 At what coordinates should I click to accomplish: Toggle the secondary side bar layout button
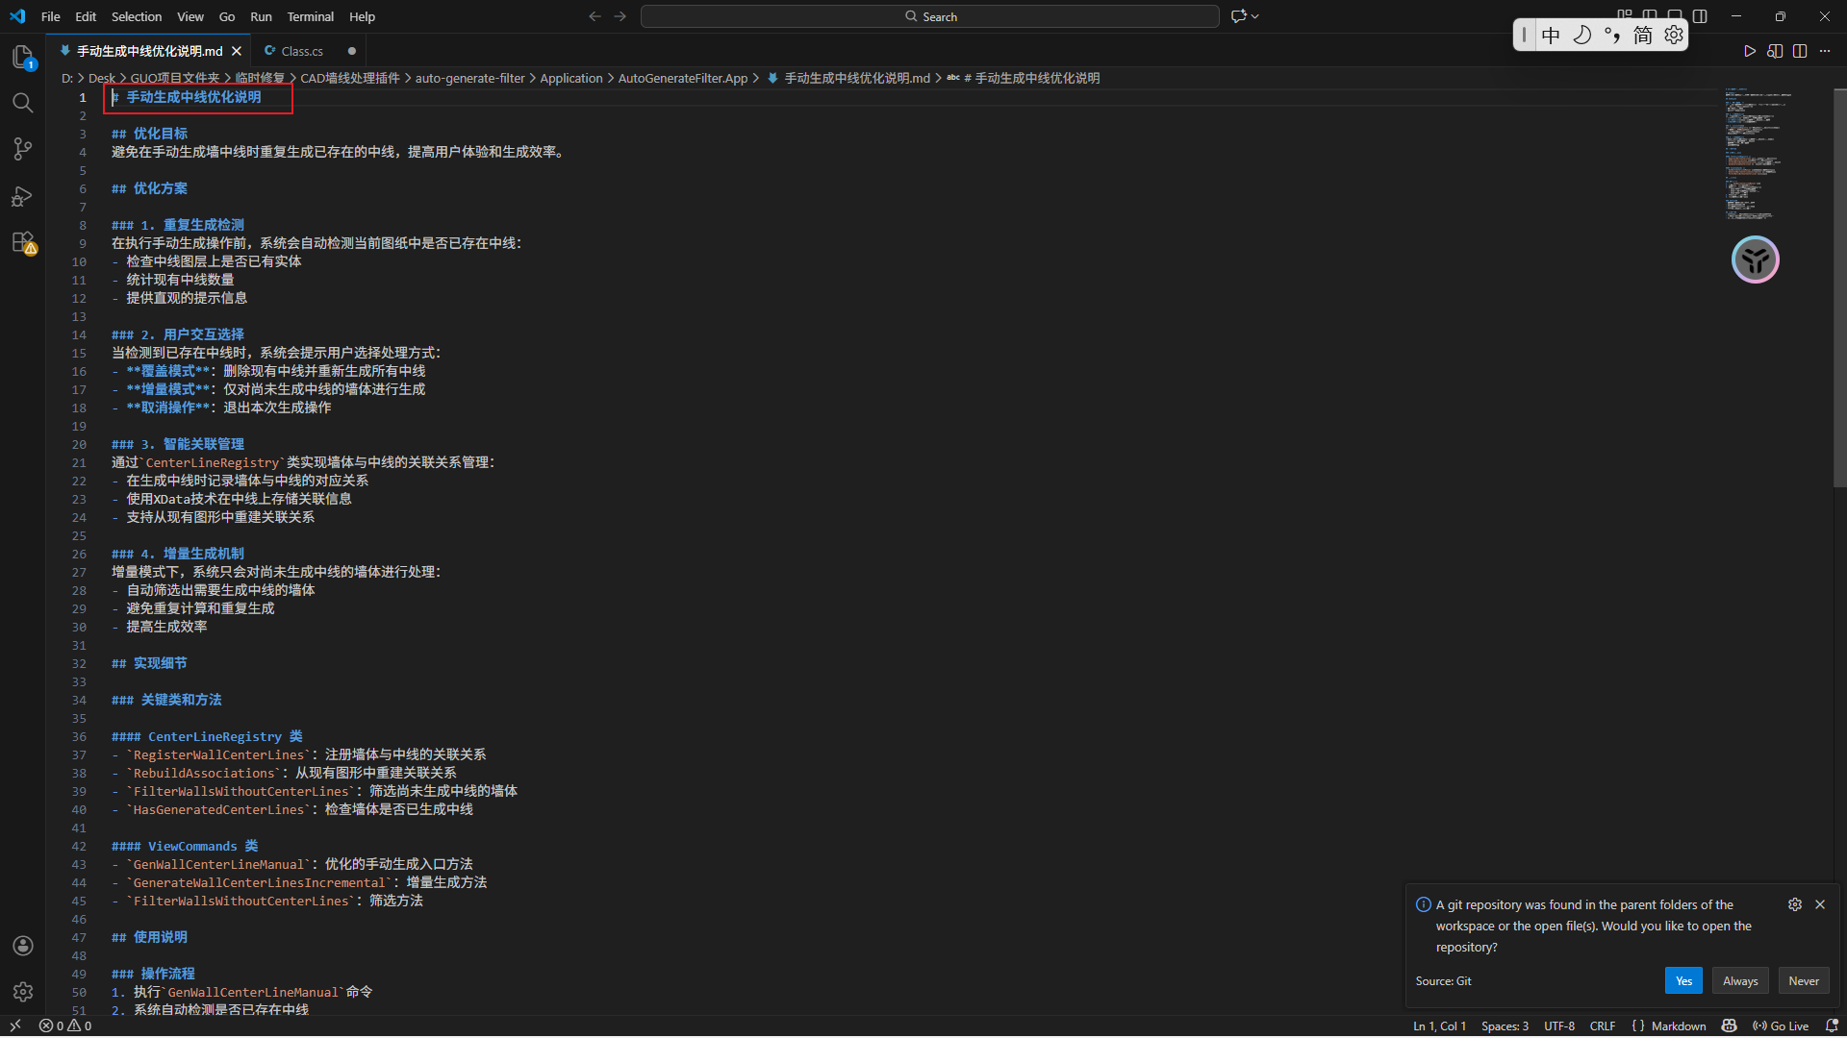tap(1700, 16)
